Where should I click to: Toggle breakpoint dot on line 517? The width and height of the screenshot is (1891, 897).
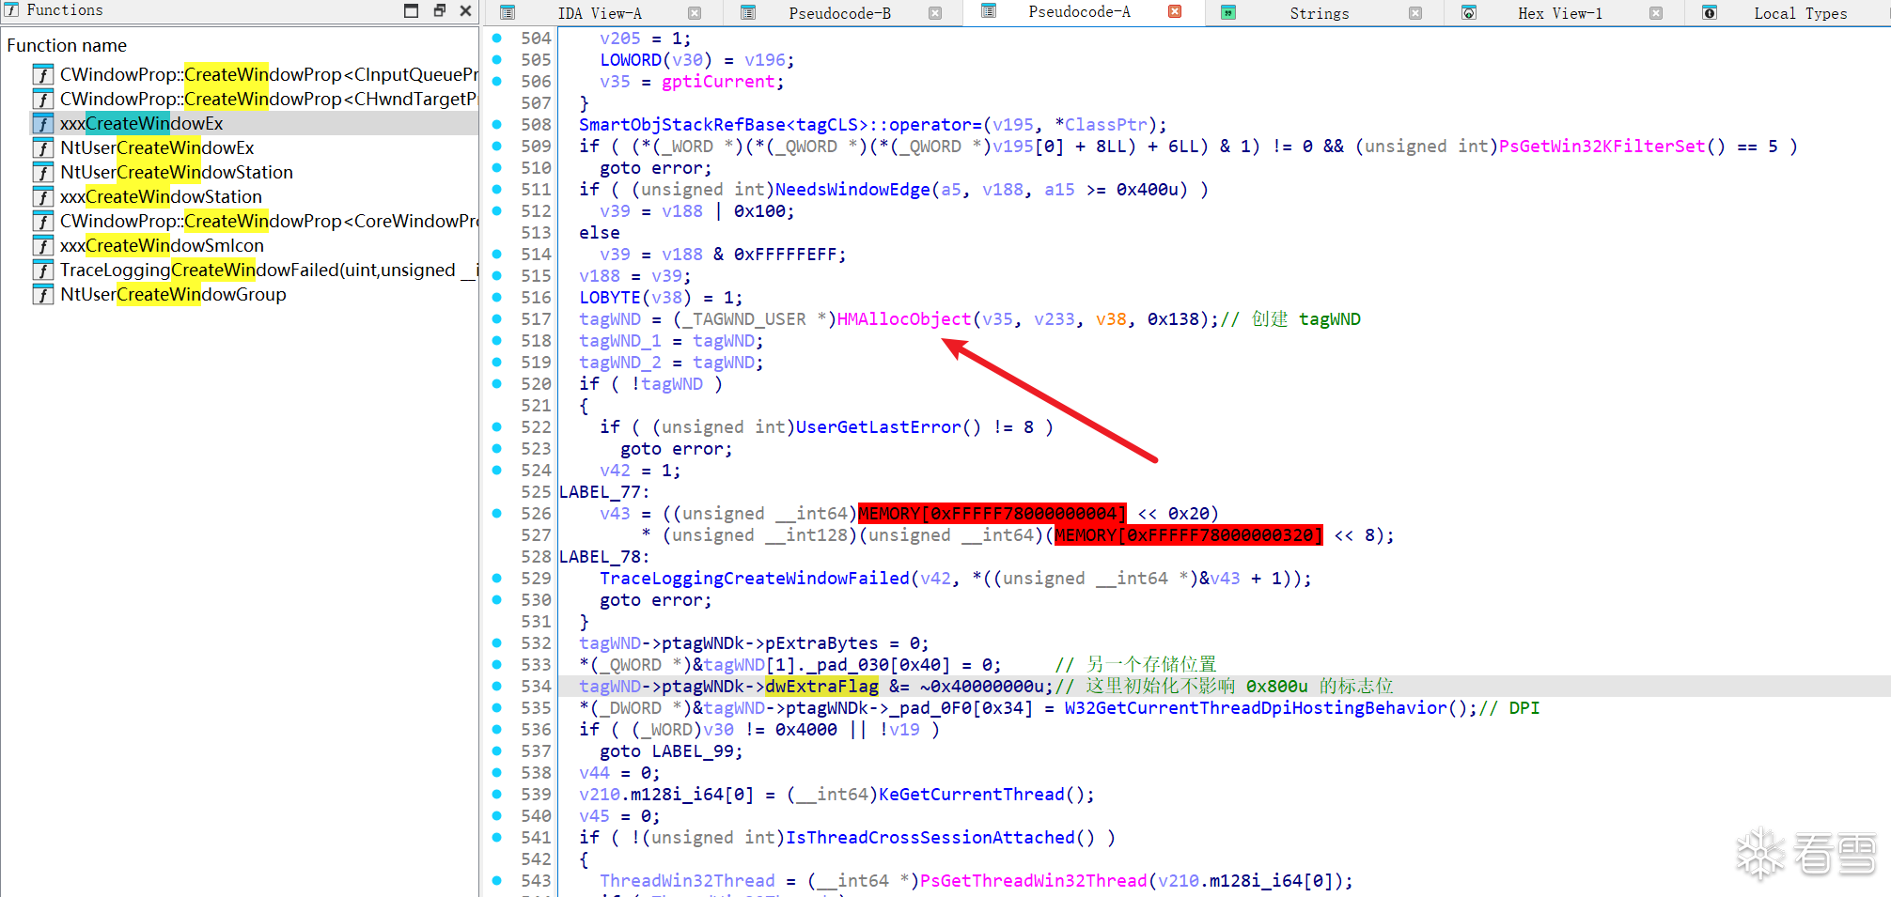(x=497, y=318)
